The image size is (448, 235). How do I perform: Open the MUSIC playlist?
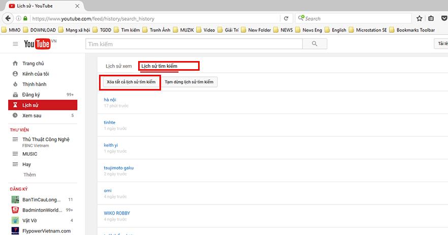[29, 154]
